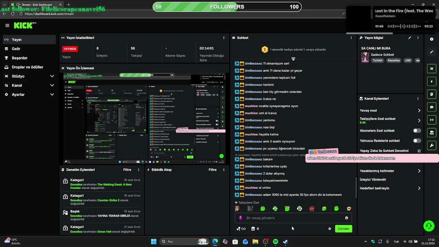Click the chat collapse arrow under gift banner

(293, 59)
